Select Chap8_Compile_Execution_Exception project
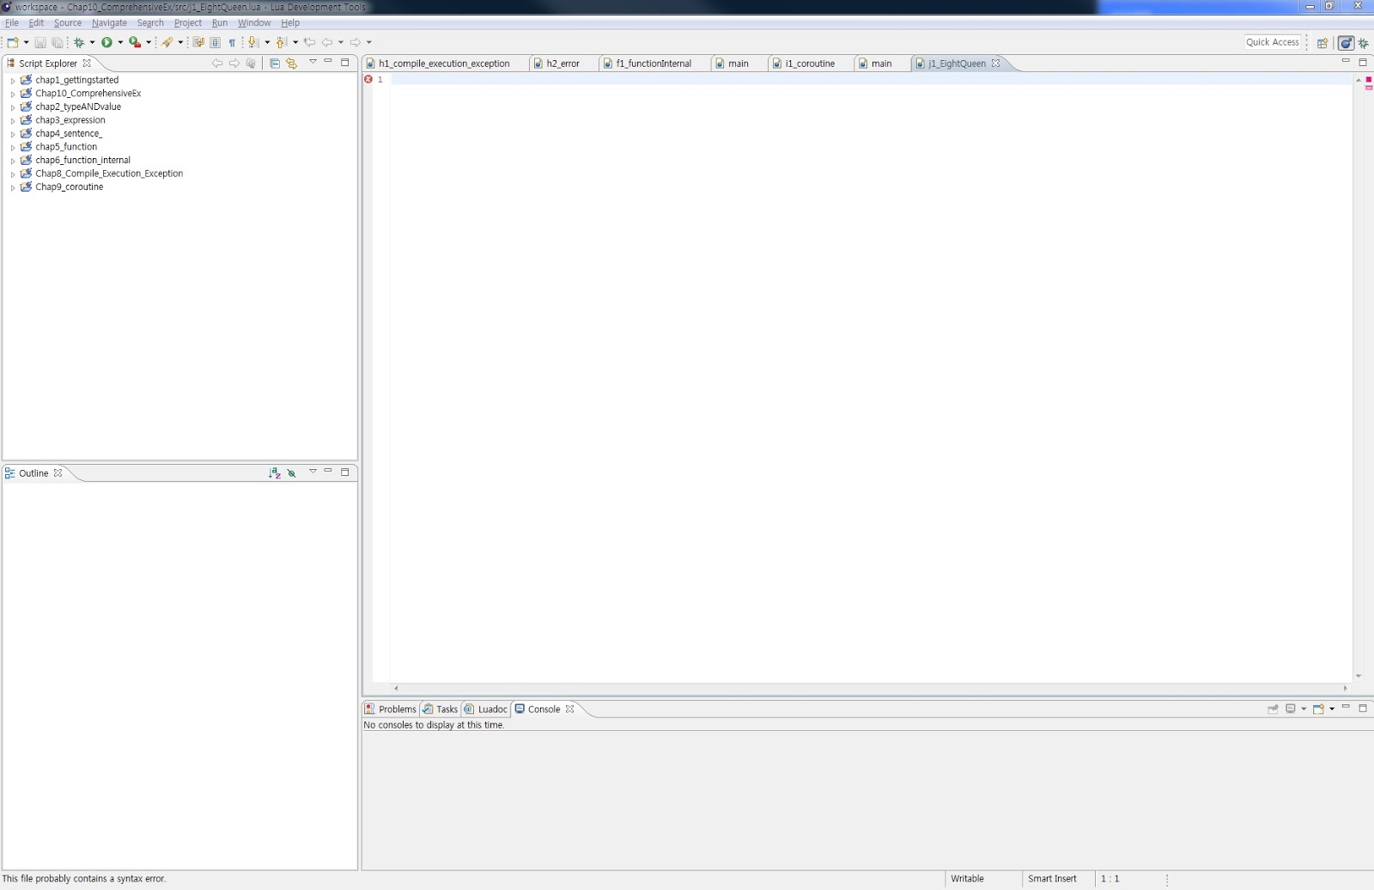The height and width of the screenshot is (890, 1374). click(x=109, y=174)
